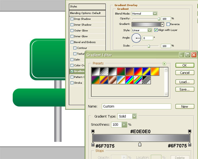Image resolution: width=198 pixels, height=159 pixels.
Task: Uncheck Align with Layer
Action: pyautogui.click(x=156, y=30)
